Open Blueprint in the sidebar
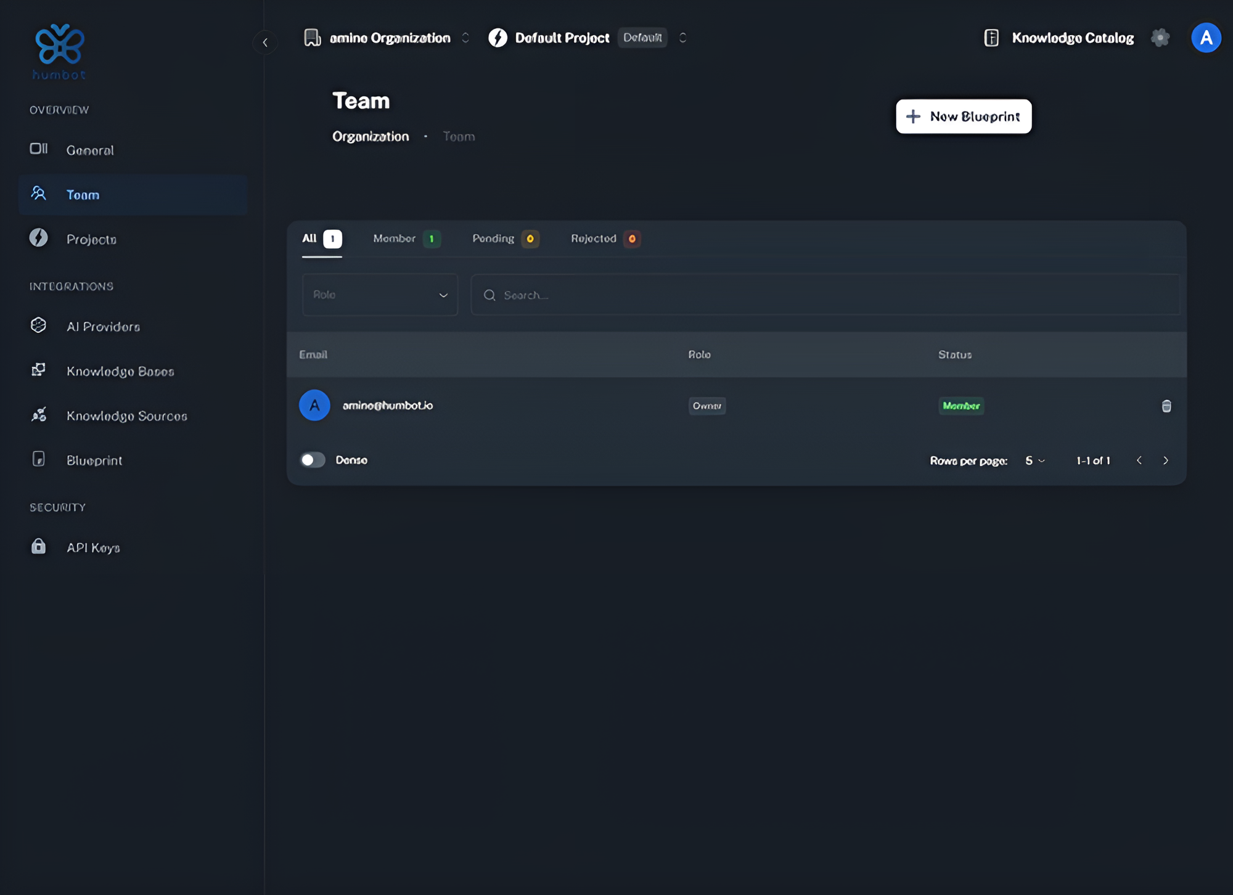The image size is (1233, 895). click(x=94, y=460)
